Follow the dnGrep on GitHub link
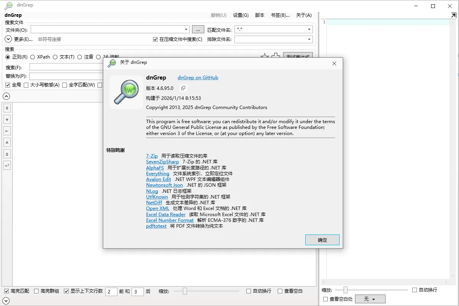 pos(198,78)
